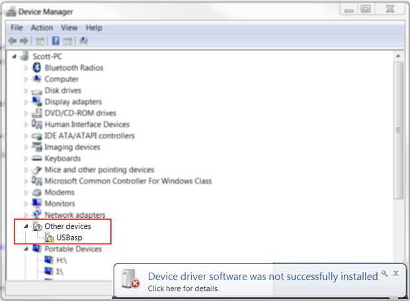Click the IDE ATA/ATAPI controllers icon
Image resolution: width=410 pixels, height=301 pixels.
36,136
